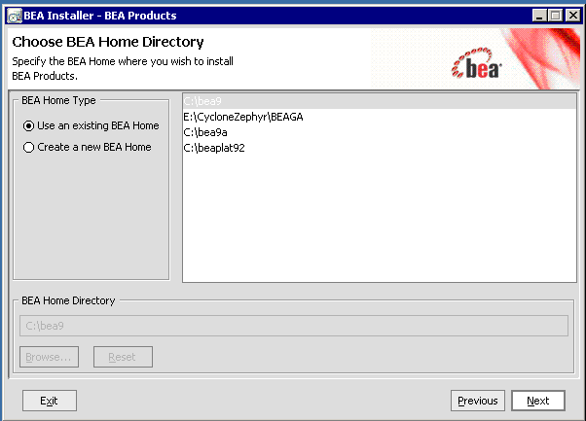Click the Browse... button
The image size is (586, 421).
49,357
